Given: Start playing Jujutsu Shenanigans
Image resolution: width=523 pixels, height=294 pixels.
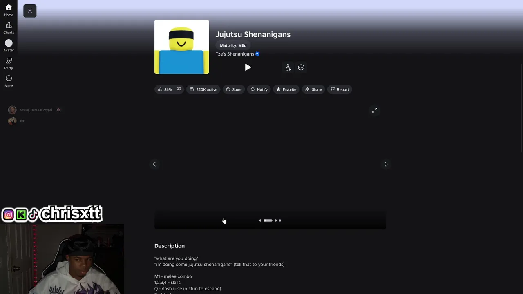Looking at the screenshot, I should (x=248, y=67).
